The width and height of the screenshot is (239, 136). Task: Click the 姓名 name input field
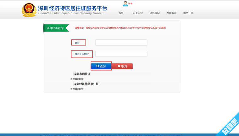(x=121, y=43)
